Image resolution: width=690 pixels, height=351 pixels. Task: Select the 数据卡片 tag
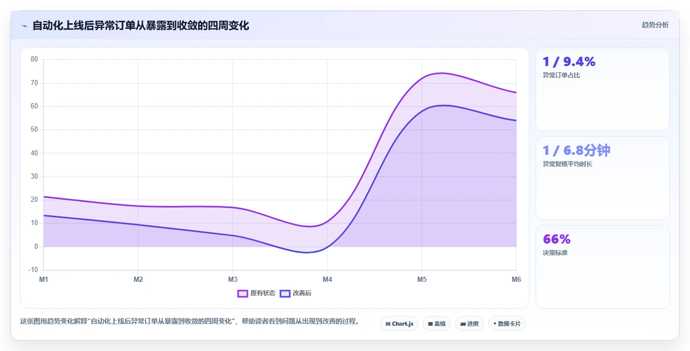pos(507,324)
